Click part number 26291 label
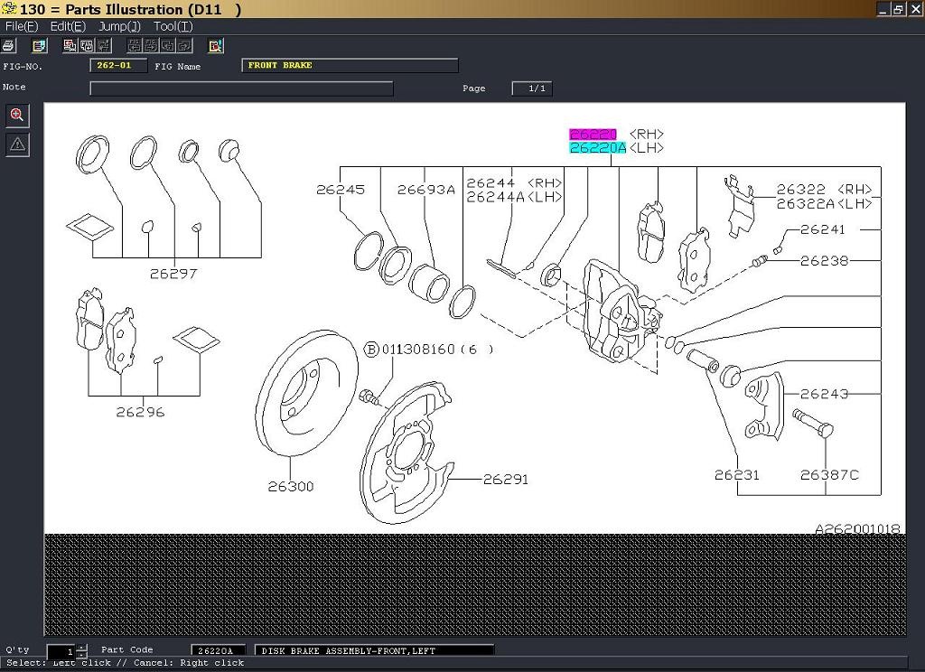 coord(506,479)
